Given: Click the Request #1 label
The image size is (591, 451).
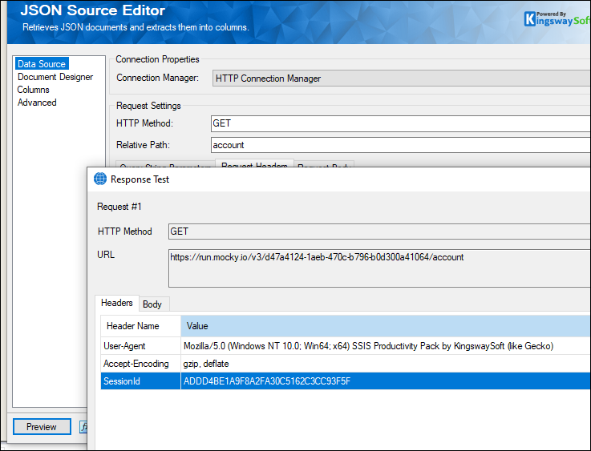Looking at the screenshot, I should tap(119, 207).
